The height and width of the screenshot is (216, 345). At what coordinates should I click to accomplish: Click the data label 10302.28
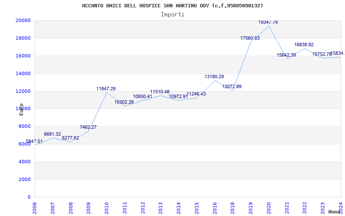pos(124,102)
